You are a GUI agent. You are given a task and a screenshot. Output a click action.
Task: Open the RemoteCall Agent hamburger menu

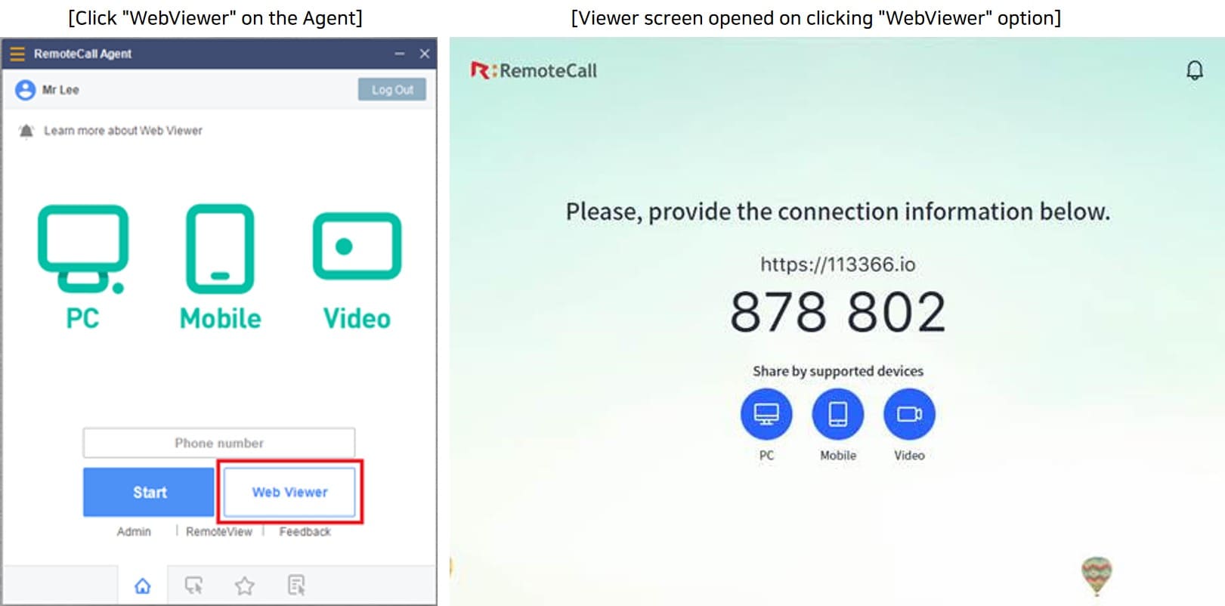pyautogui.click(x=17, y=54)
